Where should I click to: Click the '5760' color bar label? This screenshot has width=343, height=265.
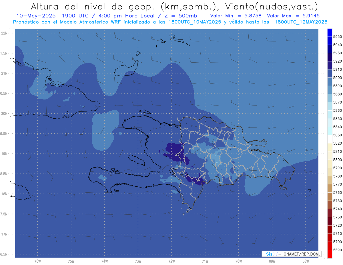tap(337, 192)
